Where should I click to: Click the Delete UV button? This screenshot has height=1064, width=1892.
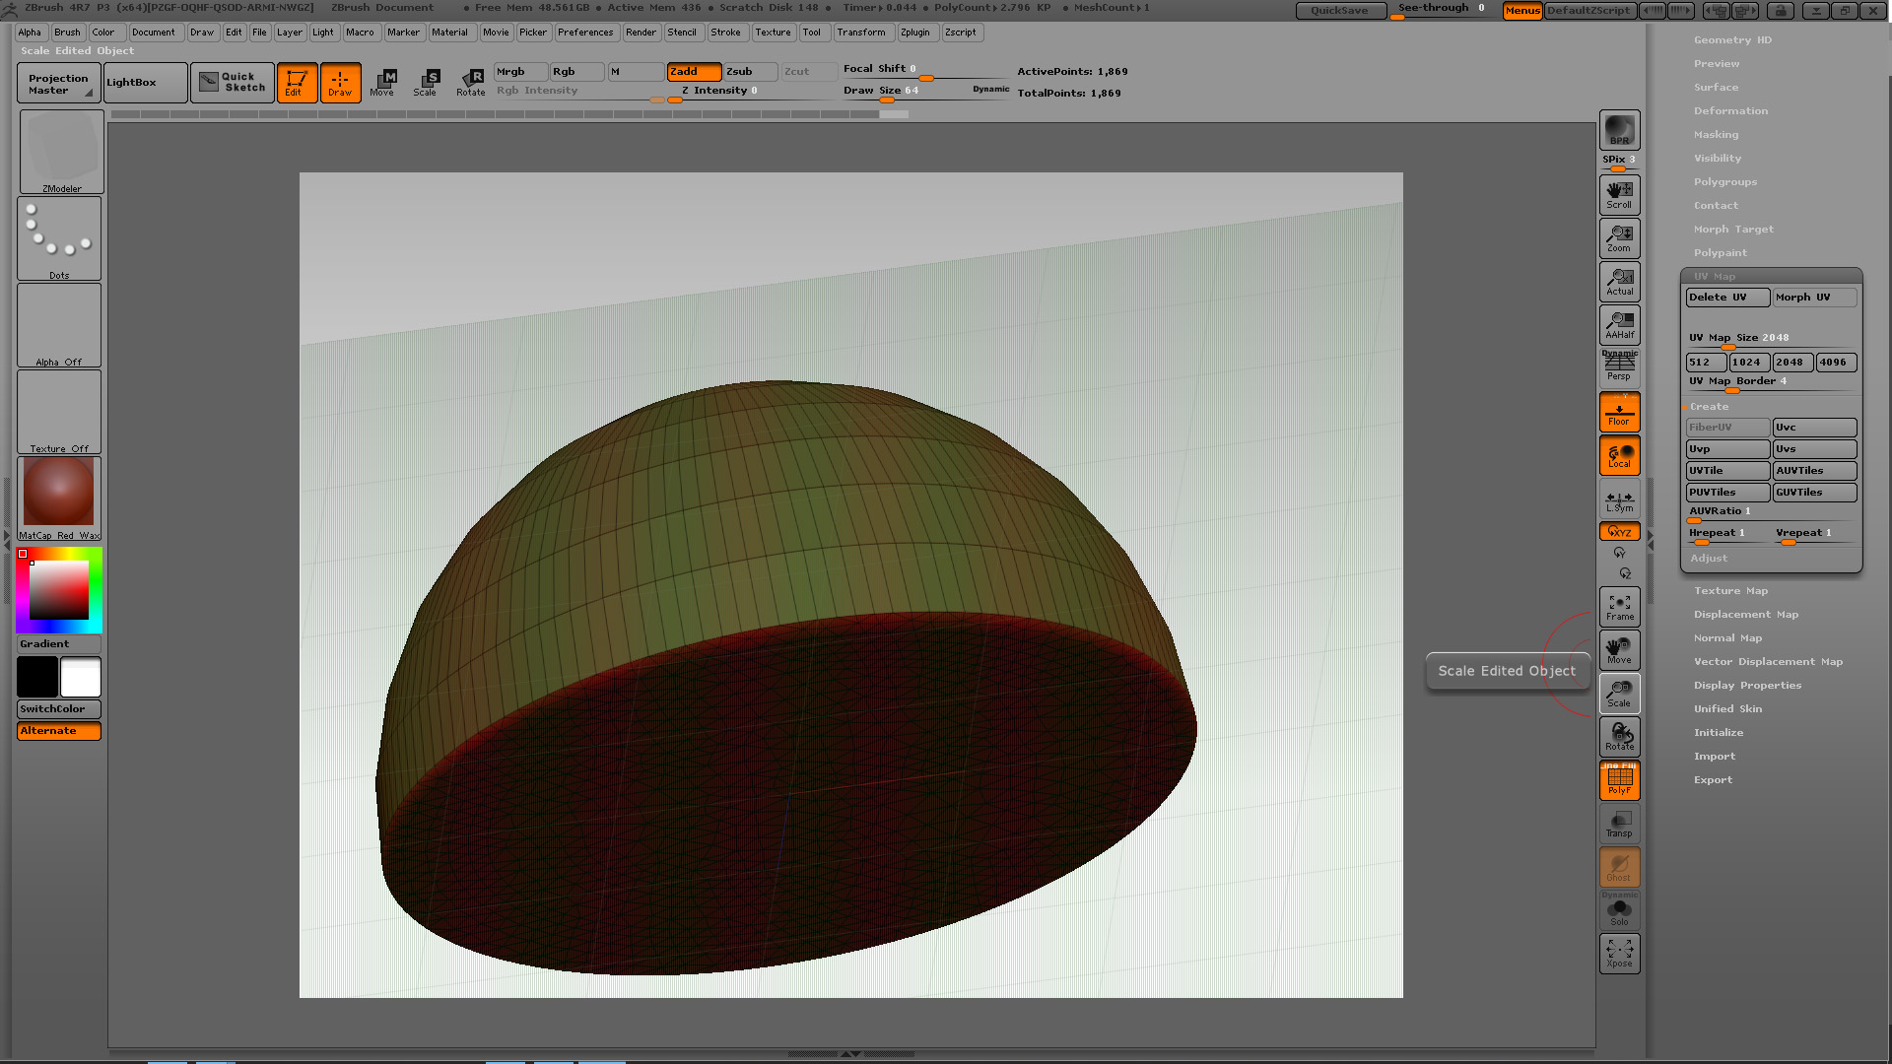(1726, 298)
